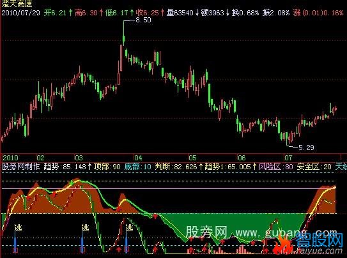Click the 安全区:20 indicator value
The image size is (347, 258).
(314, 166)
